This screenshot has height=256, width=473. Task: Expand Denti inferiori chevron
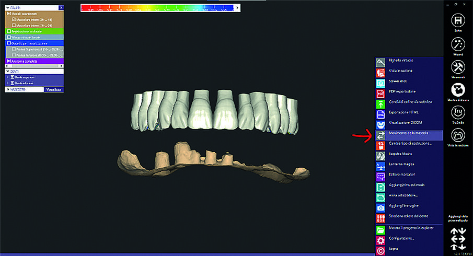click(7, 83)
